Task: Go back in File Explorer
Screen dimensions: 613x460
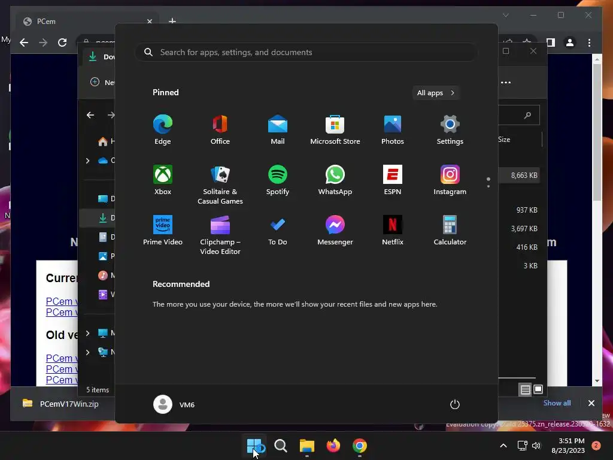Action: click(90, 115)
